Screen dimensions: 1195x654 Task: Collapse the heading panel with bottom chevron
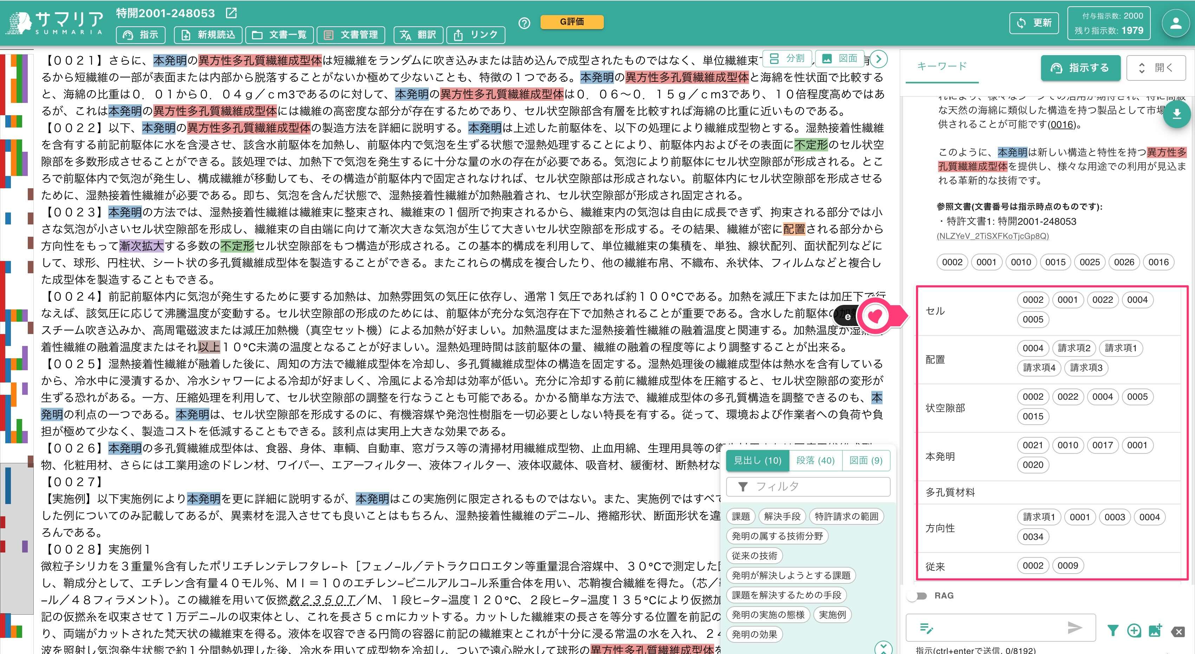[883, 648]
